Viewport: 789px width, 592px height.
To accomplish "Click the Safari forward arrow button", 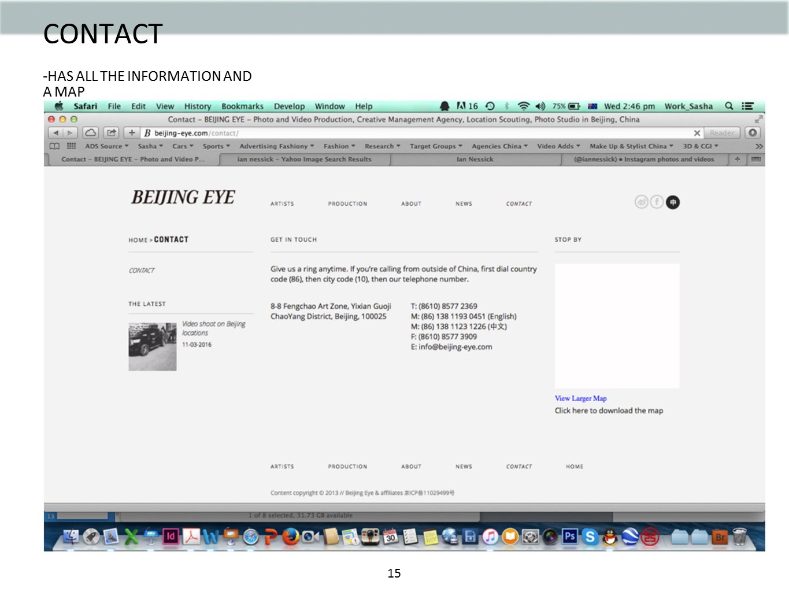I will [70, 133].
